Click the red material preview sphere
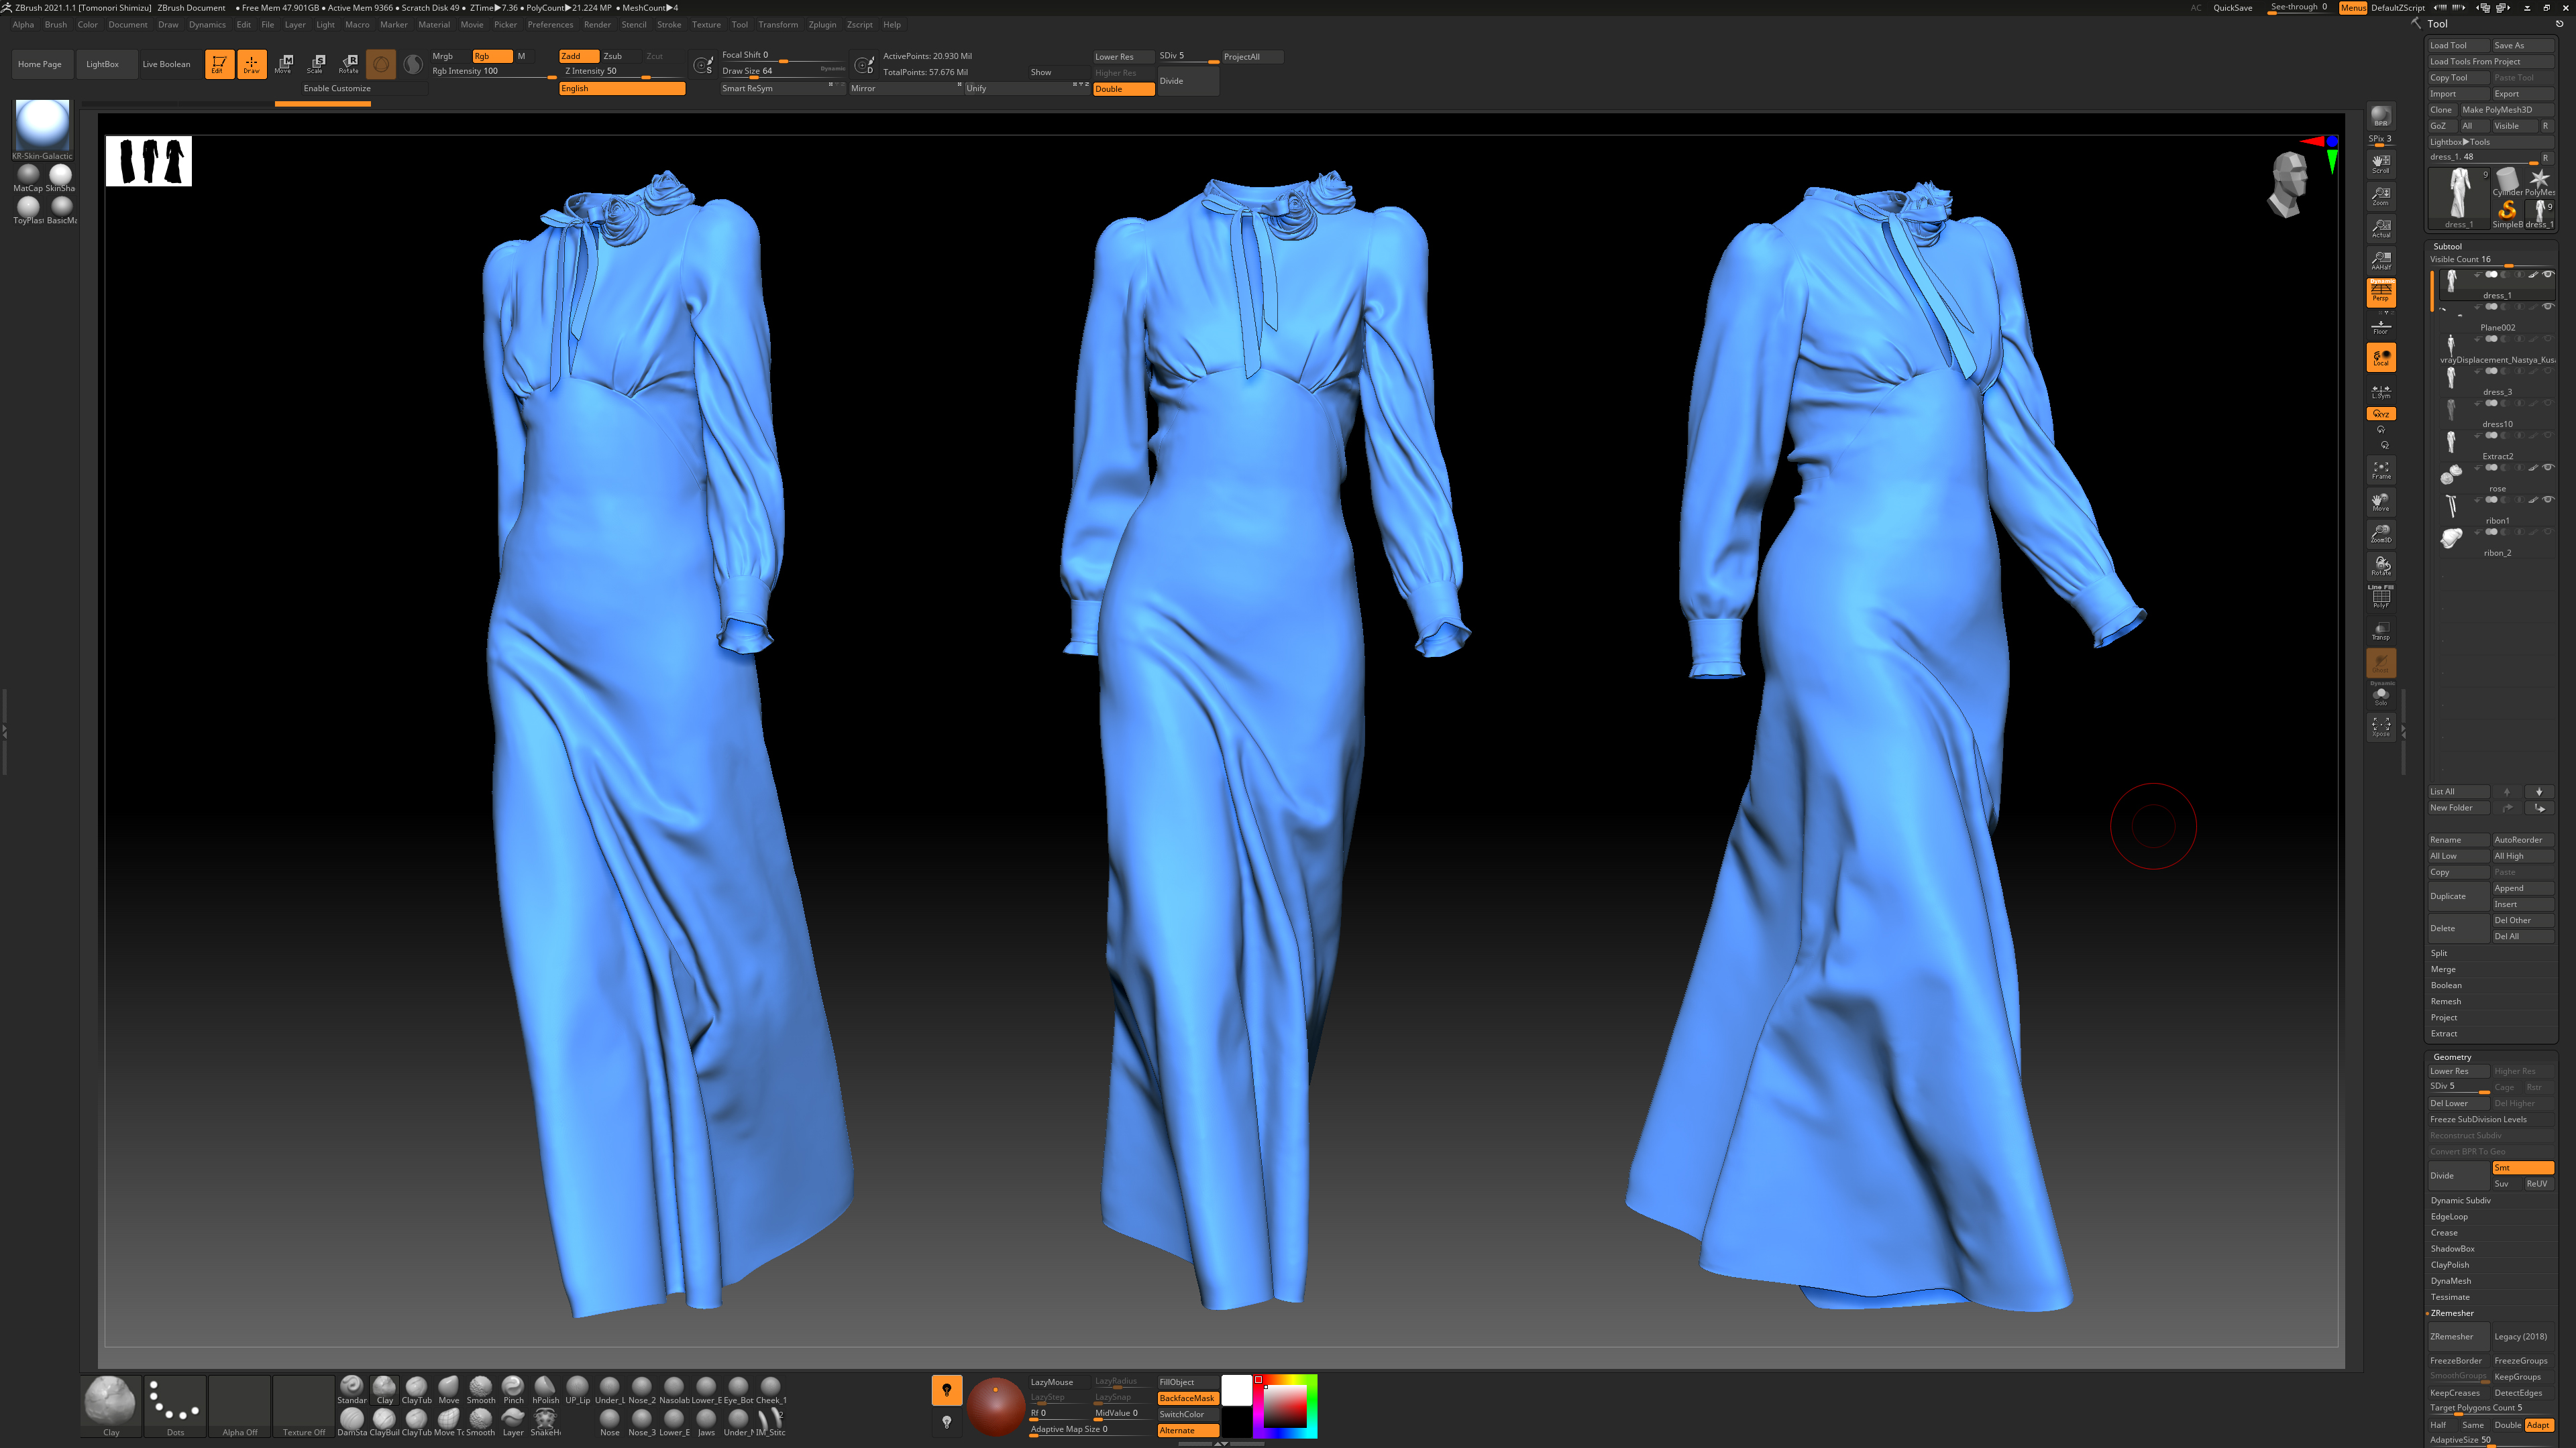The width and height of the screenshot is (2576, 1448). pos(995,1406)
